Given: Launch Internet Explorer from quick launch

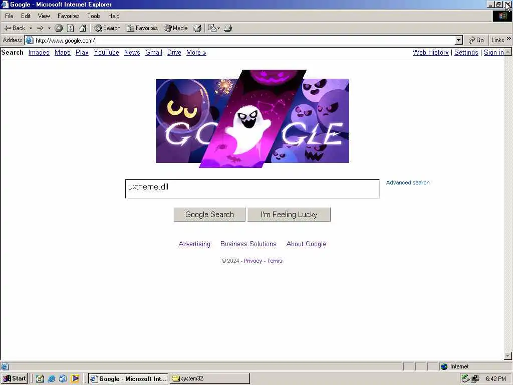Looking at the screenshot, I should (x=52, y=379).
